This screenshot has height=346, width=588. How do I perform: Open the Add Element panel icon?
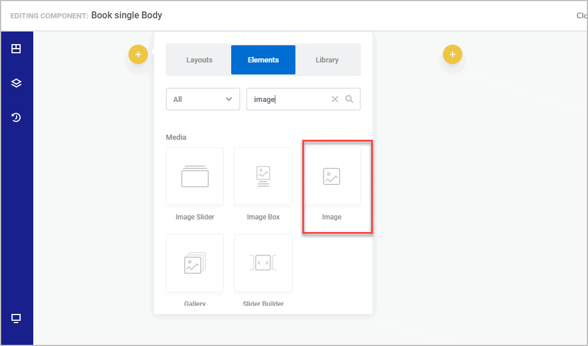coord(17,48)
